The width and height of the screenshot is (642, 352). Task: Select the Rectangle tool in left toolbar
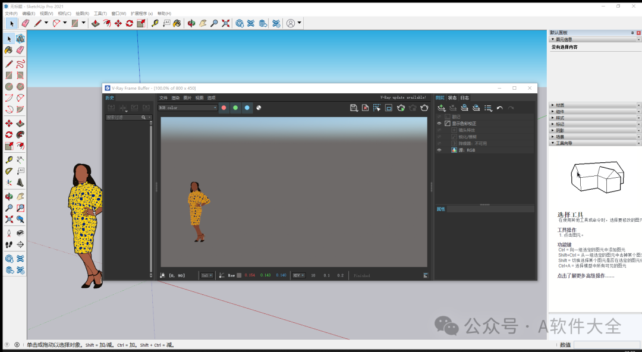click(x=8, y=76)
